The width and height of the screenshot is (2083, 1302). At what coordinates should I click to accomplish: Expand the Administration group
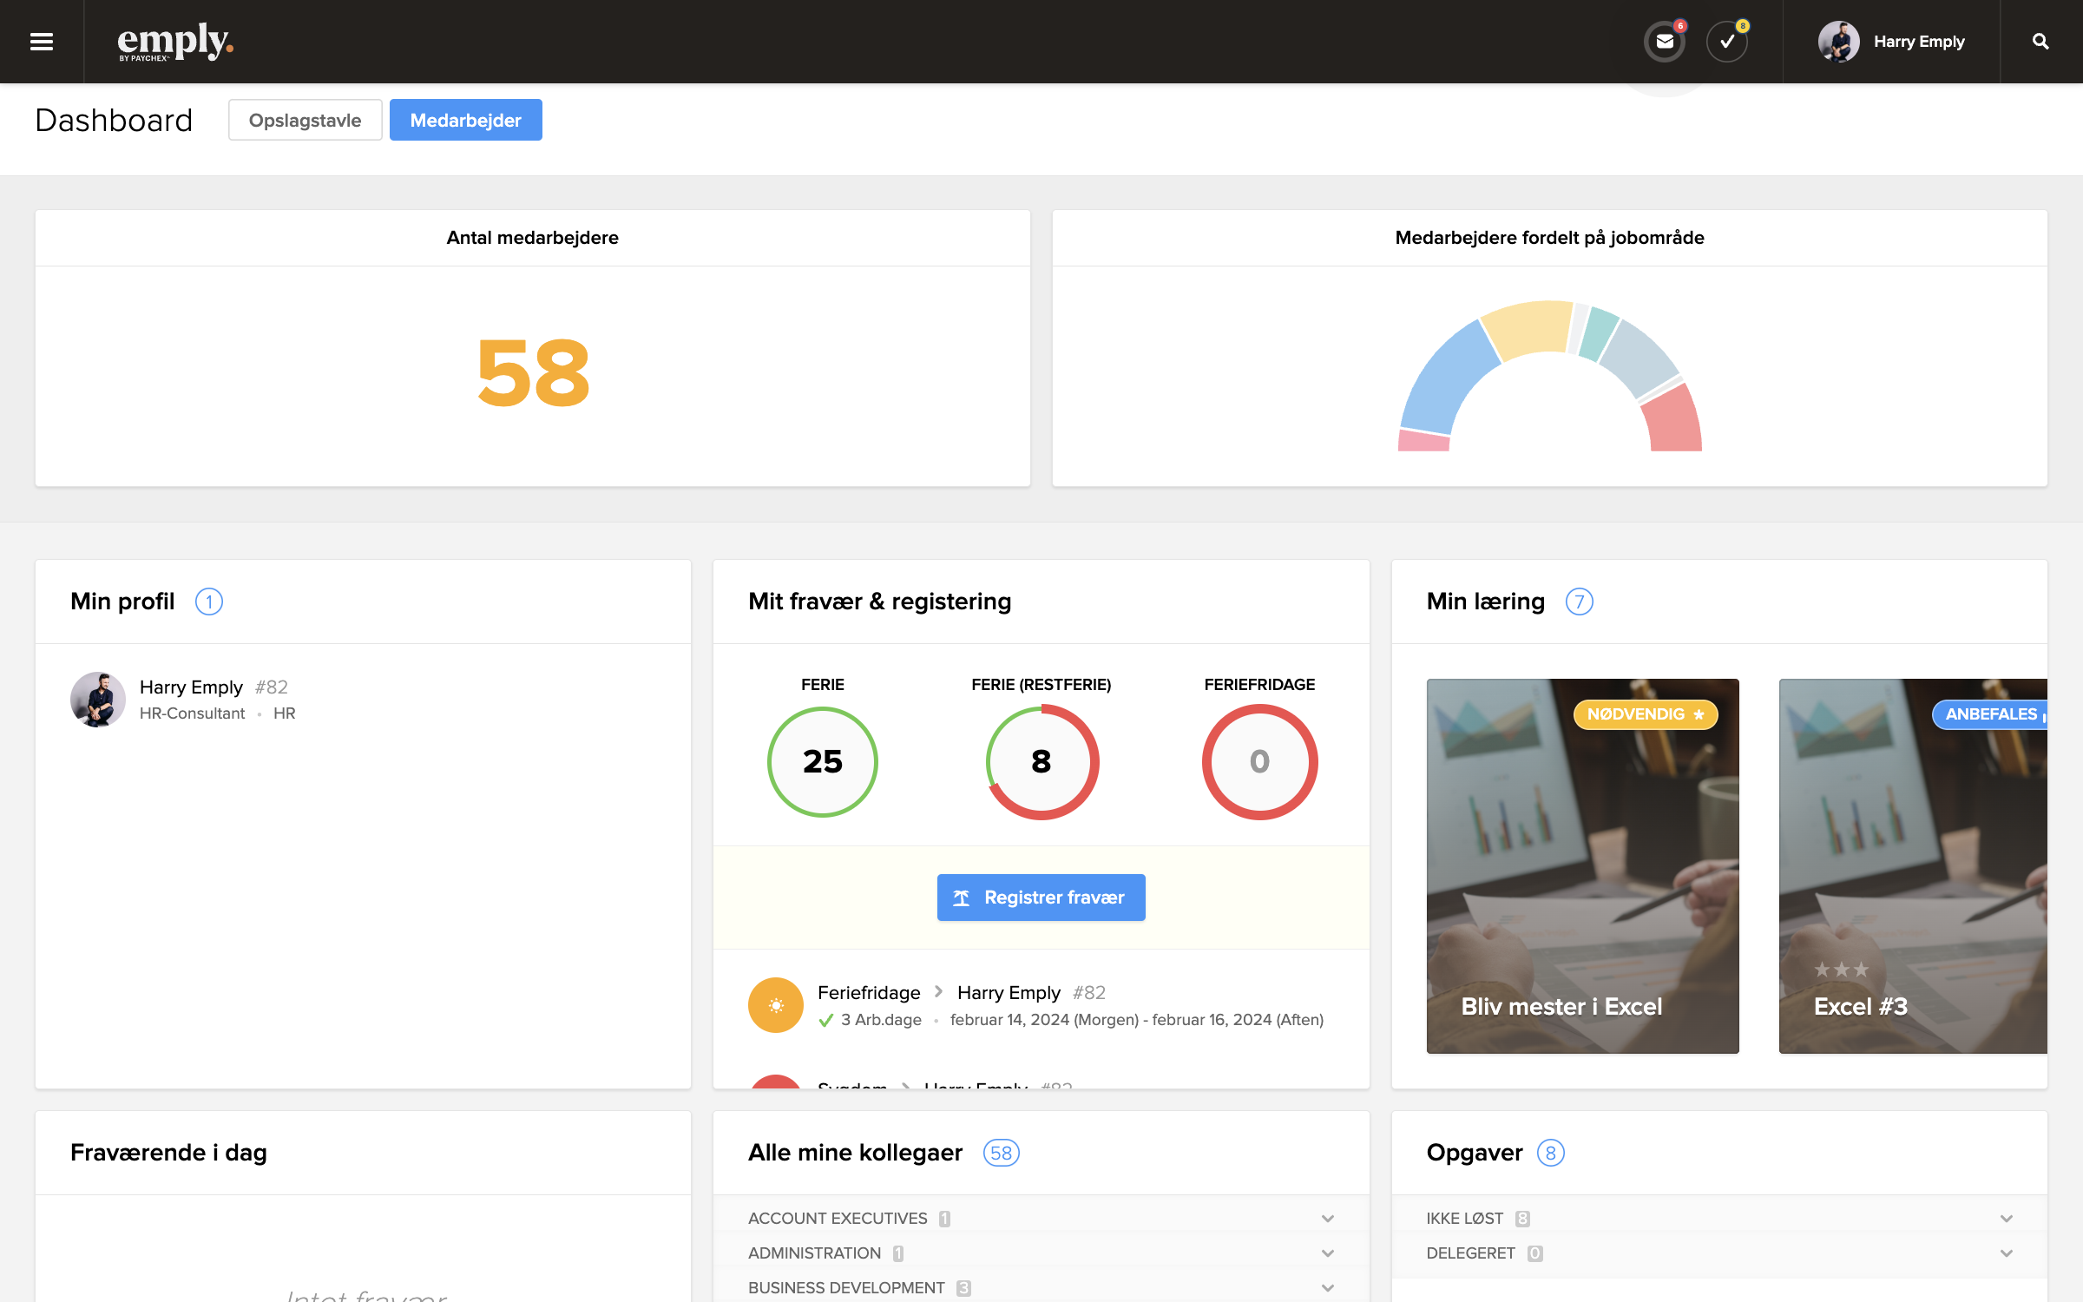[1327, 1253]
